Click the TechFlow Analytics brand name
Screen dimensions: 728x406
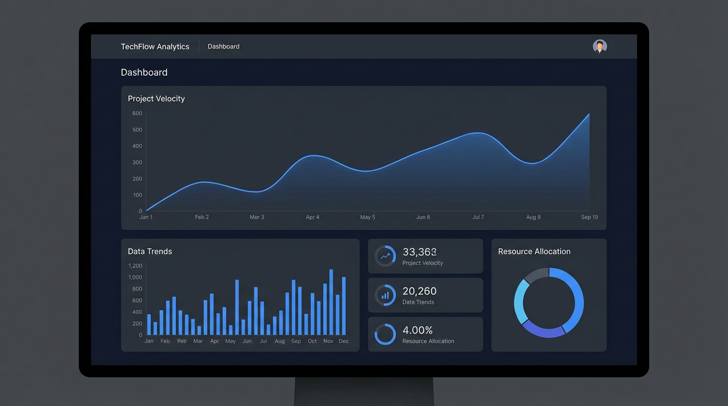click(155, 47)
